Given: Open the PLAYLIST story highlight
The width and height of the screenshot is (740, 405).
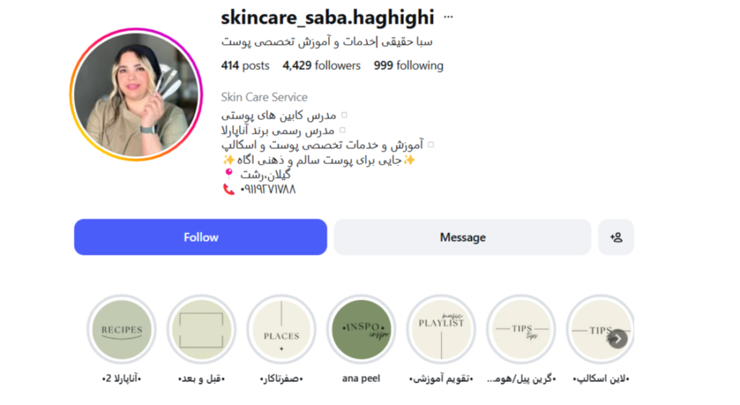Looking at the screenshot, I should (x=441, y=330).
